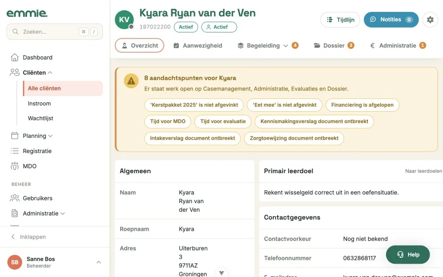Click the Algemeen card heading
Viewport: 443px width, 277px height.
pyautogui.click(x=135, y=171)
